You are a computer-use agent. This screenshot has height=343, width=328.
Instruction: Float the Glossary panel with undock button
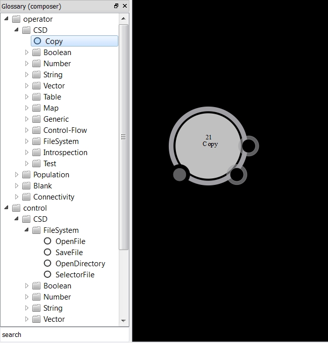(x=116, y=6)
